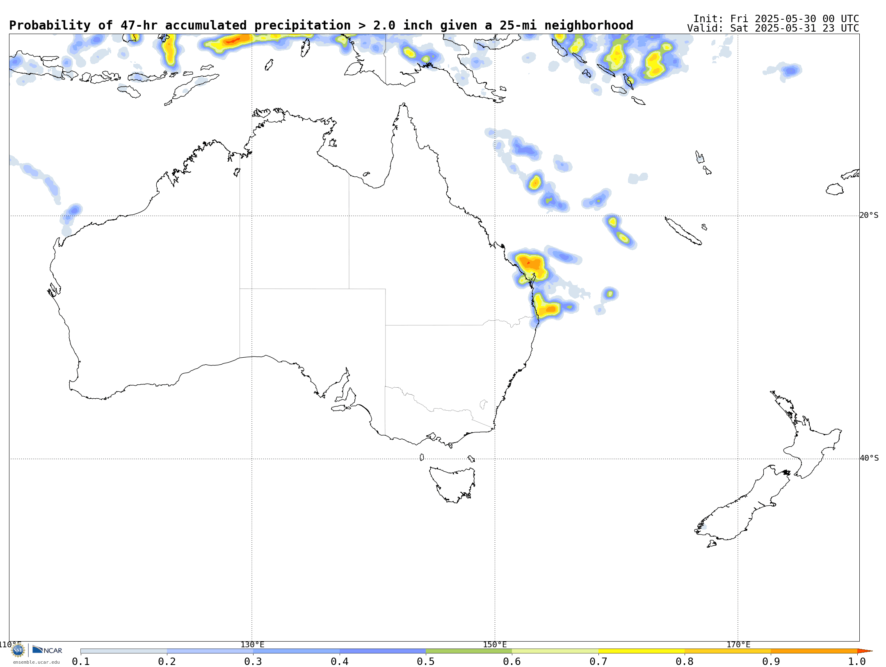886x667 pixels.
Task: Click the NCAR logo
Action: pyautogui.click(x=47, y=650)
